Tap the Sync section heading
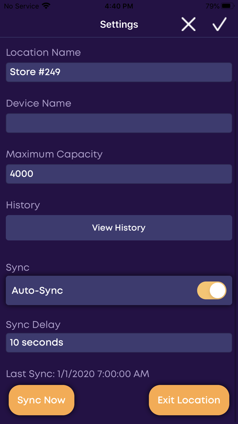Image resolution: width=238 pixels, height=424 pixels. tap(18, 268)
